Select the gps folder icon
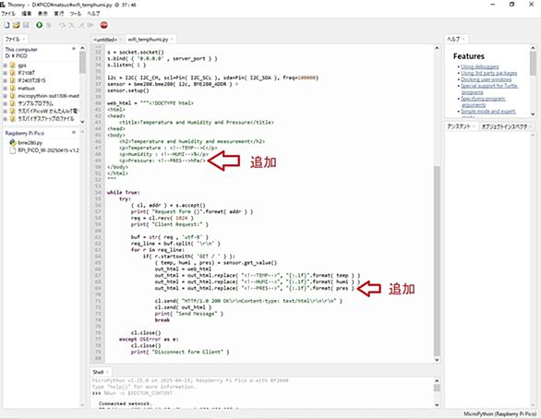541x419 pixels. tap(13, 66)
